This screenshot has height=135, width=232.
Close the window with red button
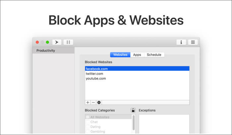[x=37, y=42]
